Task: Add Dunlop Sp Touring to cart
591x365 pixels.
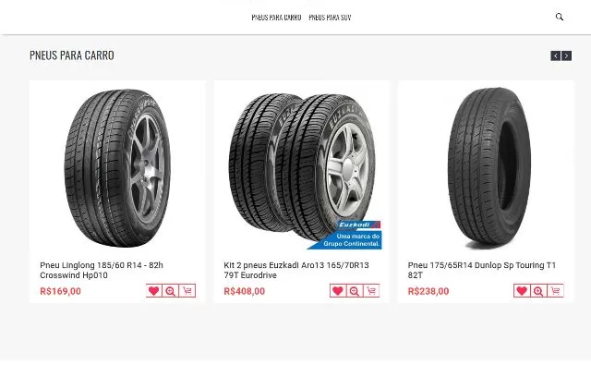Action: 555,291
